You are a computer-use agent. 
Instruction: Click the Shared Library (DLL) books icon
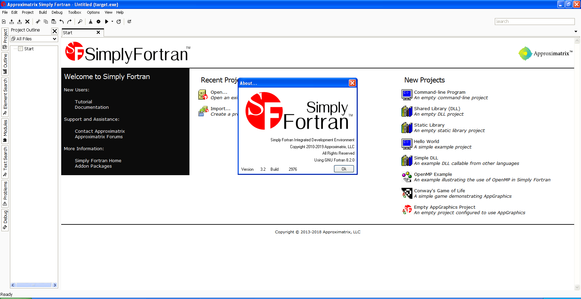[407, 111]
